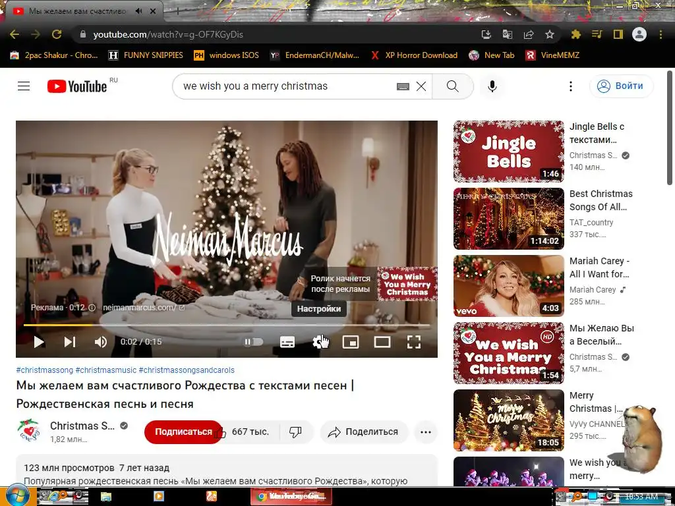The height and width of the screenshot is (506, 675).
Task: Go back in browser
Action: tap(15, 34)
